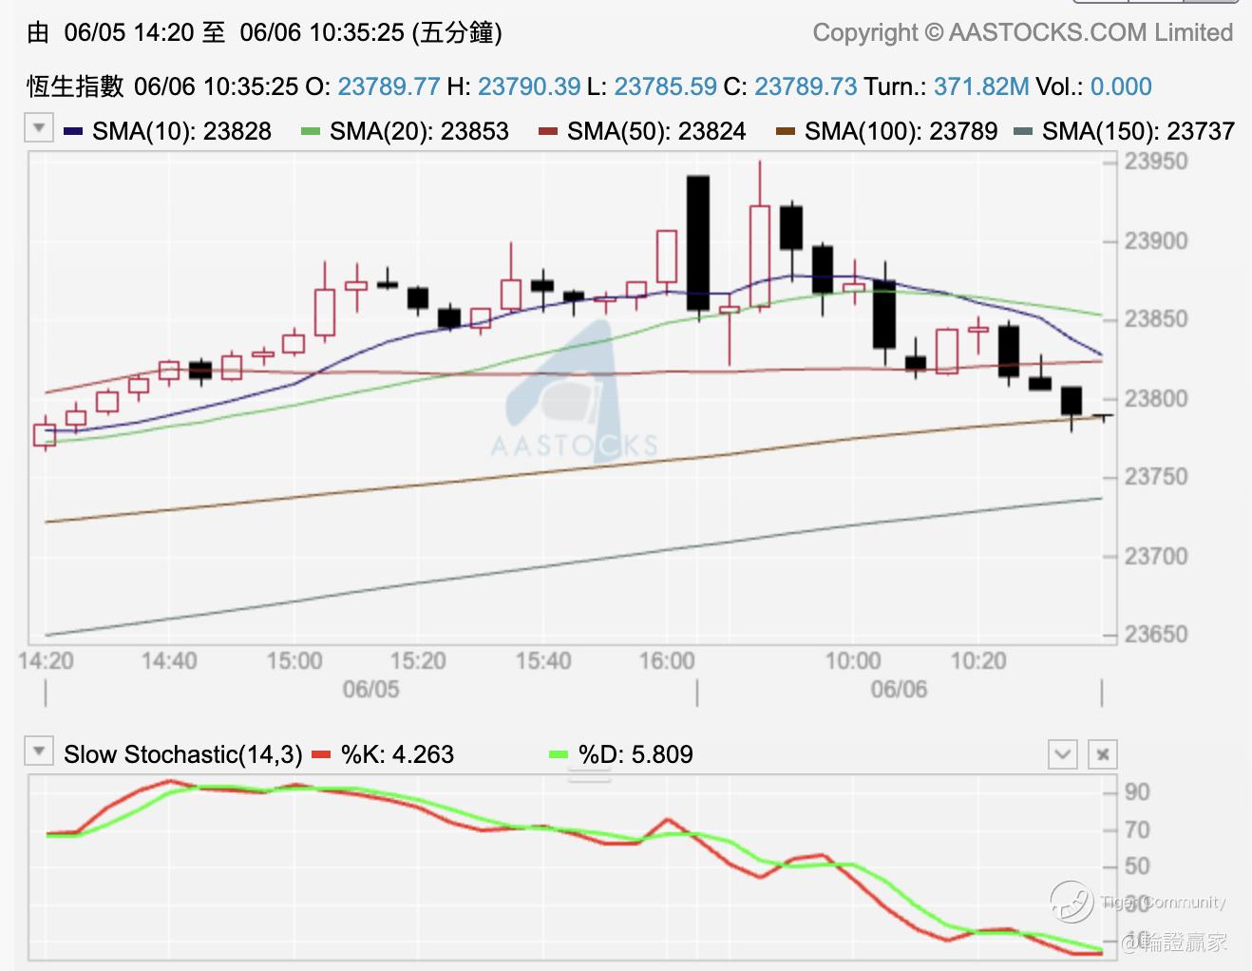Click the 15:20 time axis label

418,660
